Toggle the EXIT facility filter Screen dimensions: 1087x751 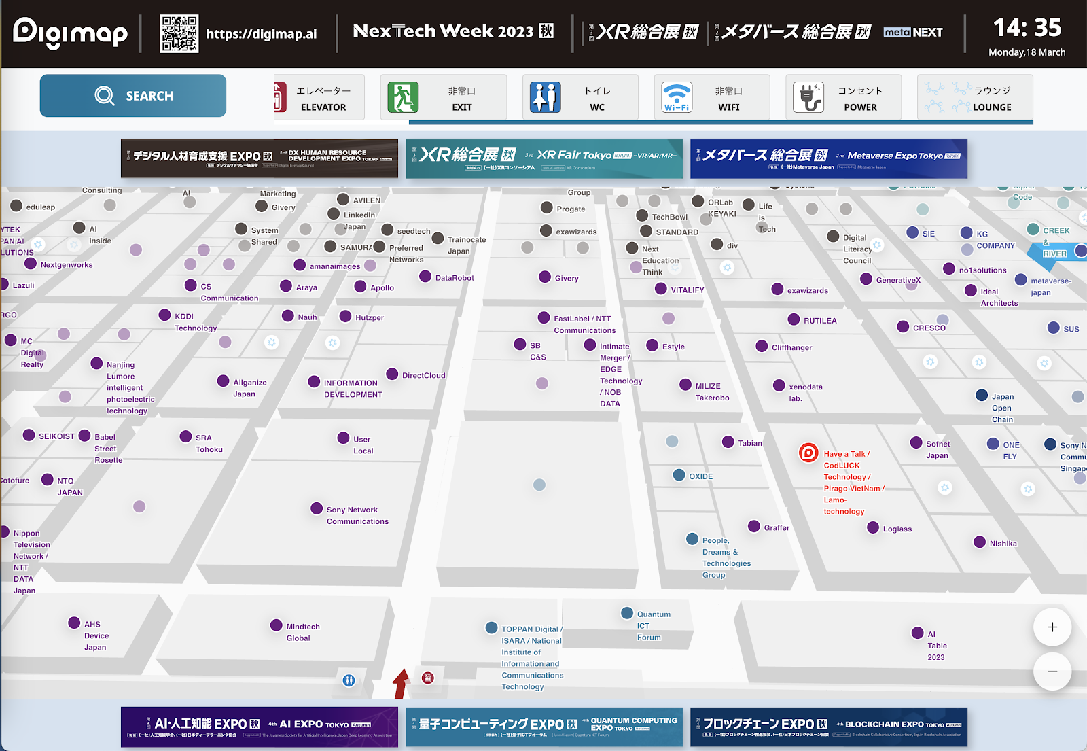443,98
